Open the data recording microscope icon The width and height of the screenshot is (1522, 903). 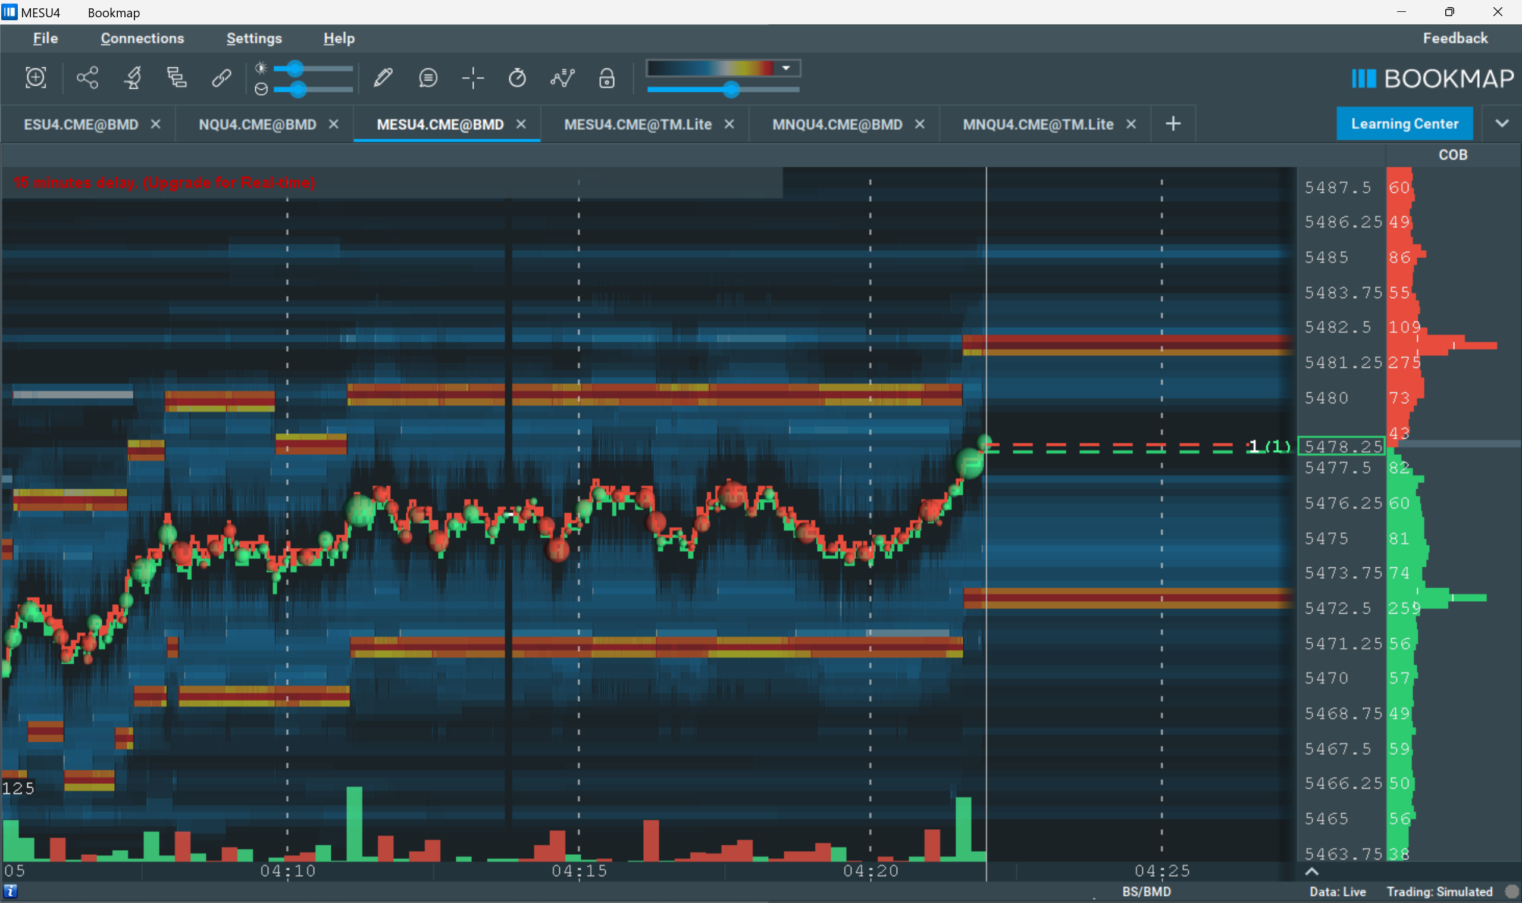[x=133, y=77]
